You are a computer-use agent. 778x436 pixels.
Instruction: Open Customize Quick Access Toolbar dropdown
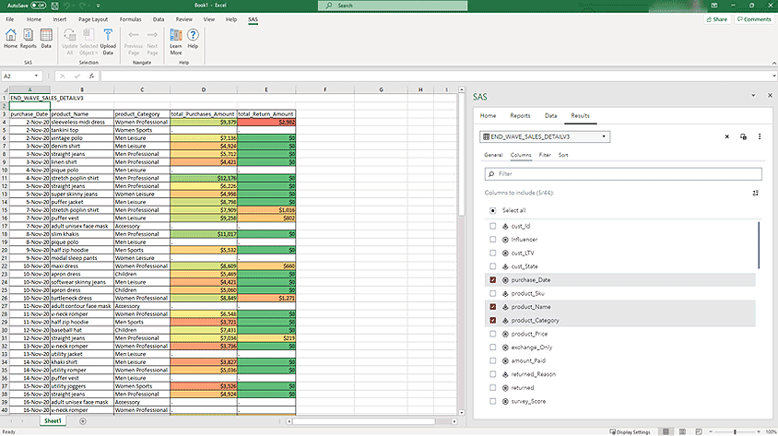click(98, 6)
